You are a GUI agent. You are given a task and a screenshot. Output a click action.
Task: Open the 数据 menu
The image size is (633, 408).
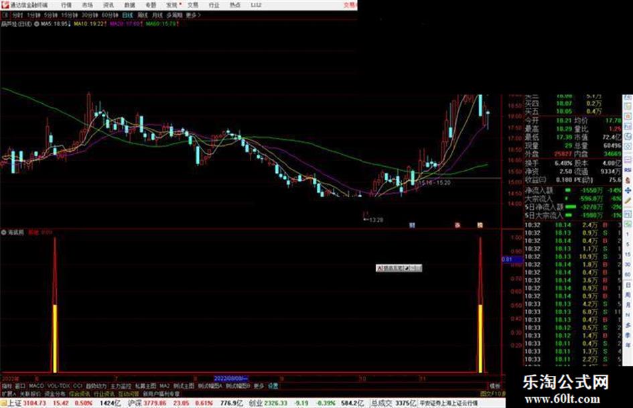pos(129,5)
